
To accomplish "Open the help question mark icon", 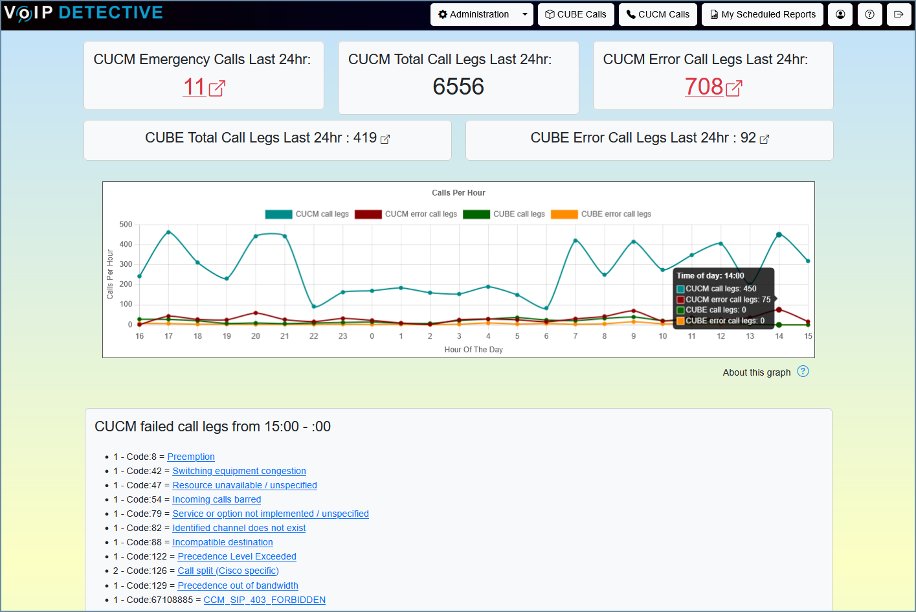I will tap(870, 14).
